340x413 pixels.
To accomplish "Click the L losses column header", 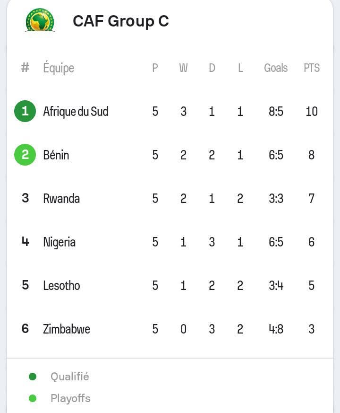I will [240, 68].
